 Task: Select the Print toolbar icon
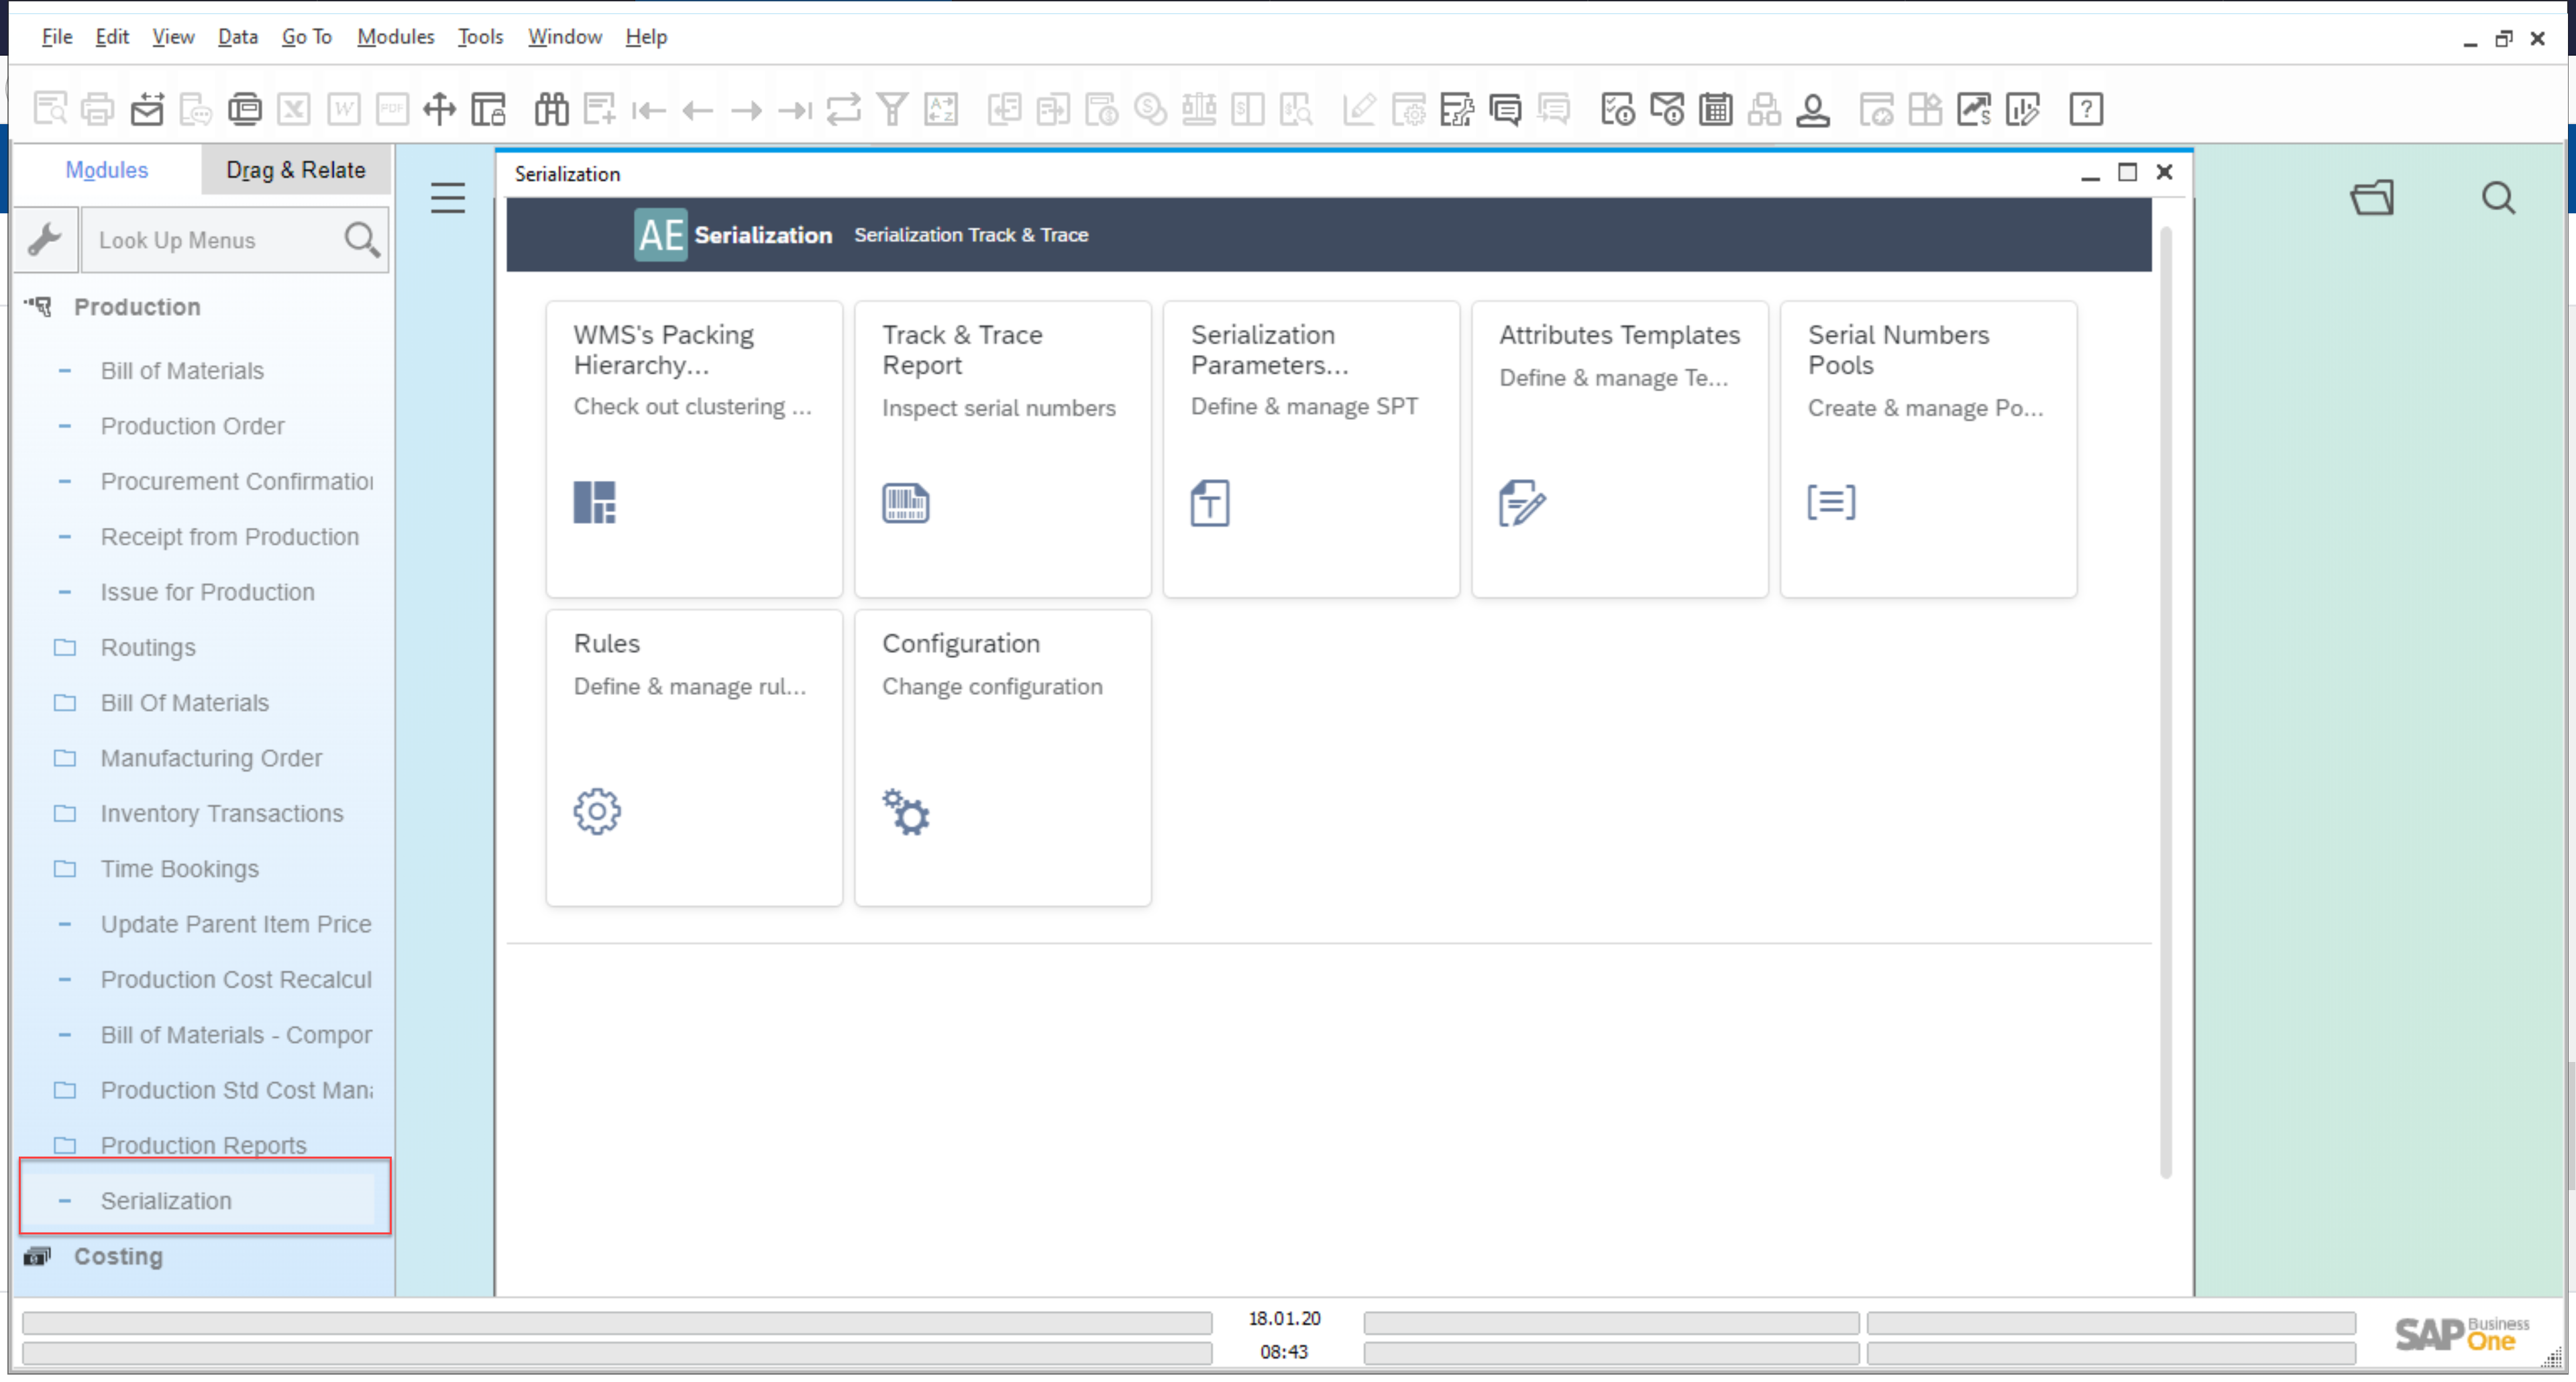[x=97, y=109]
